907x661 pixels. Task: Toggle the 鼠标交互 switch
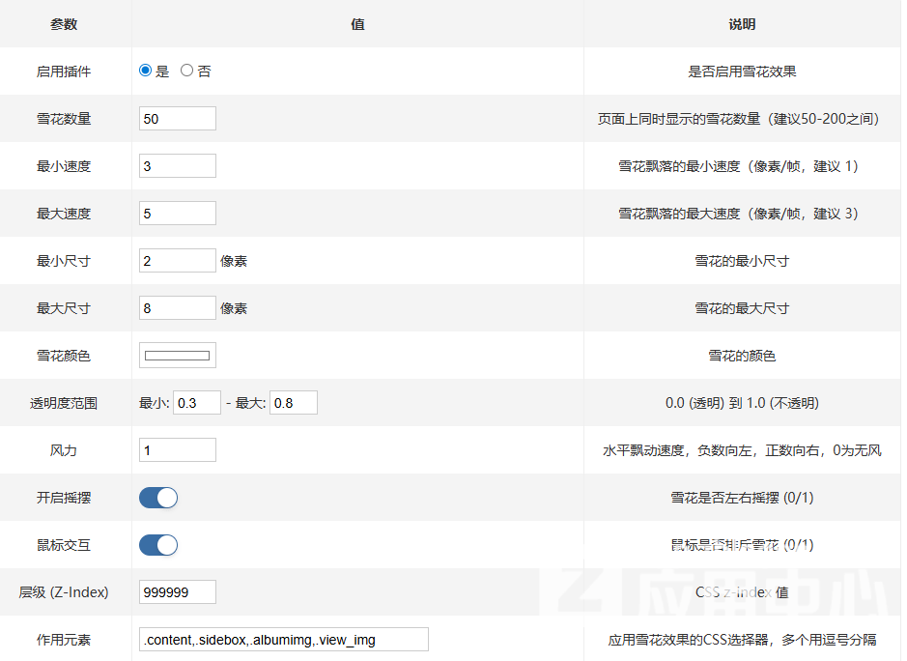[158, 545]
